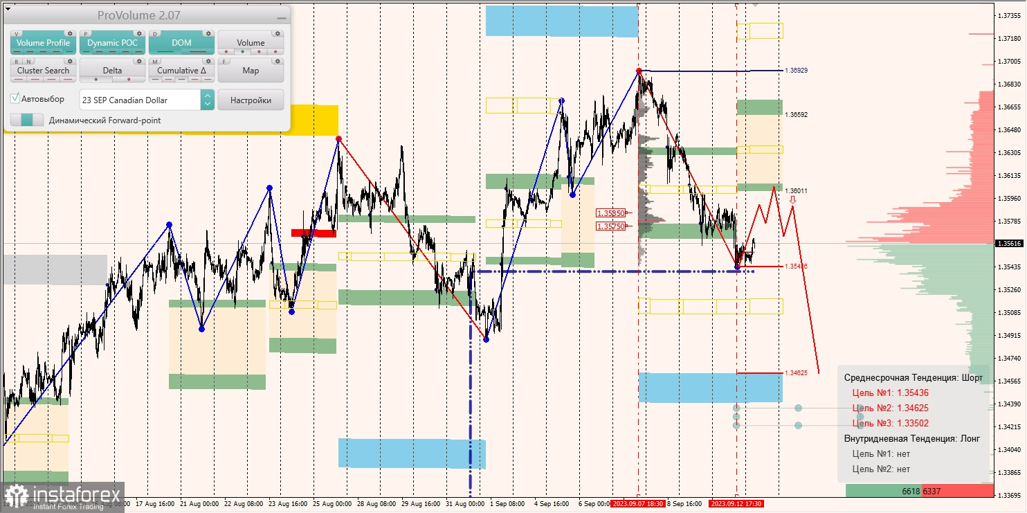Open DOM gear settings
The height and width of the screenshot is (513, 1027).
tap(208, 33)
